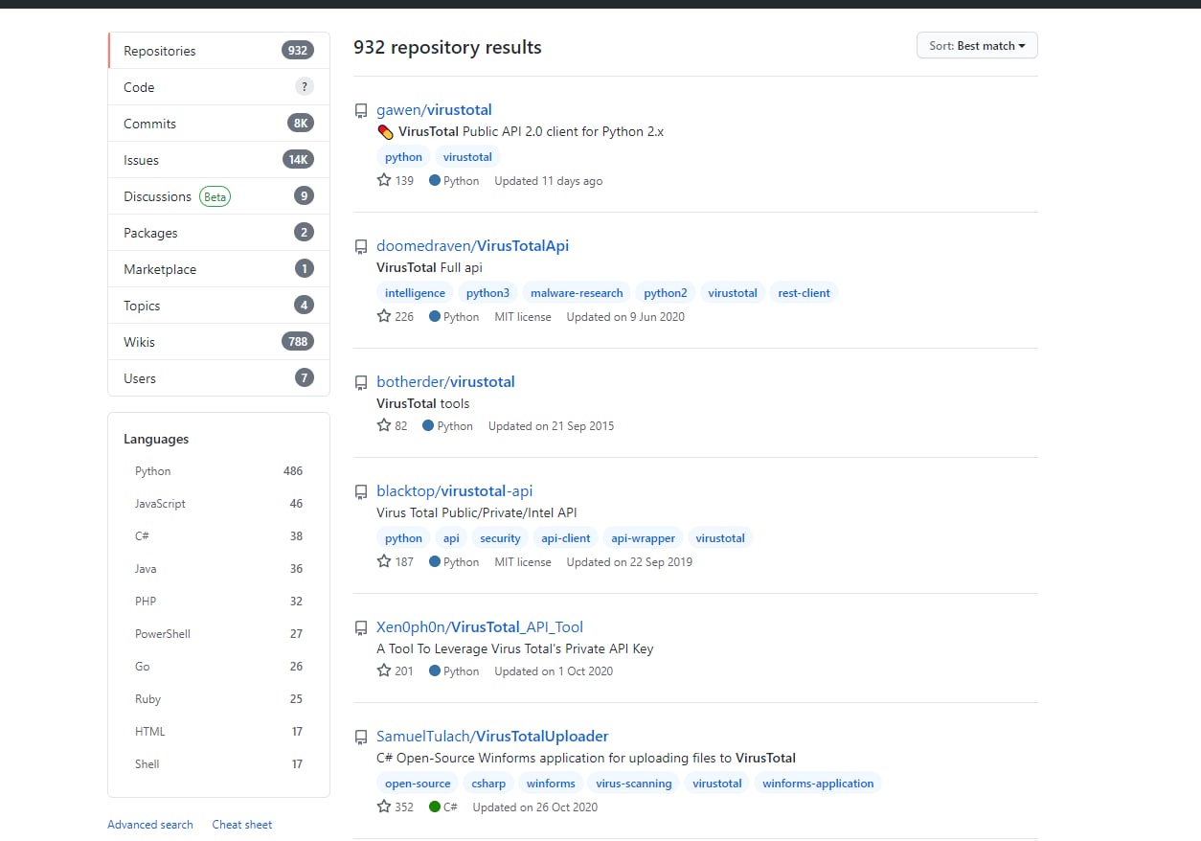Filter results by PowerShell language
This screenshot has height=841, width=1201.
pos(218,634)
